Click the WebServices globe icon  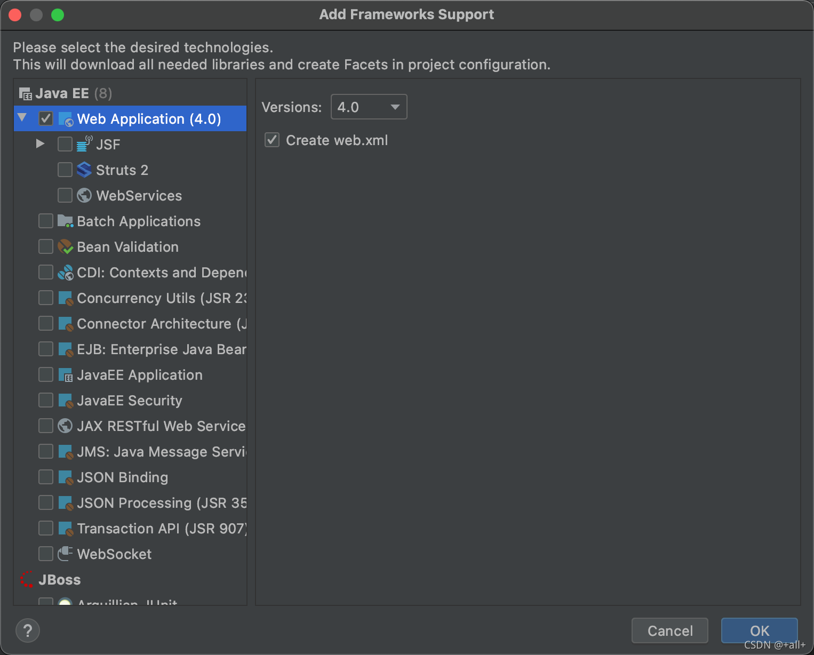pos(84,196)
